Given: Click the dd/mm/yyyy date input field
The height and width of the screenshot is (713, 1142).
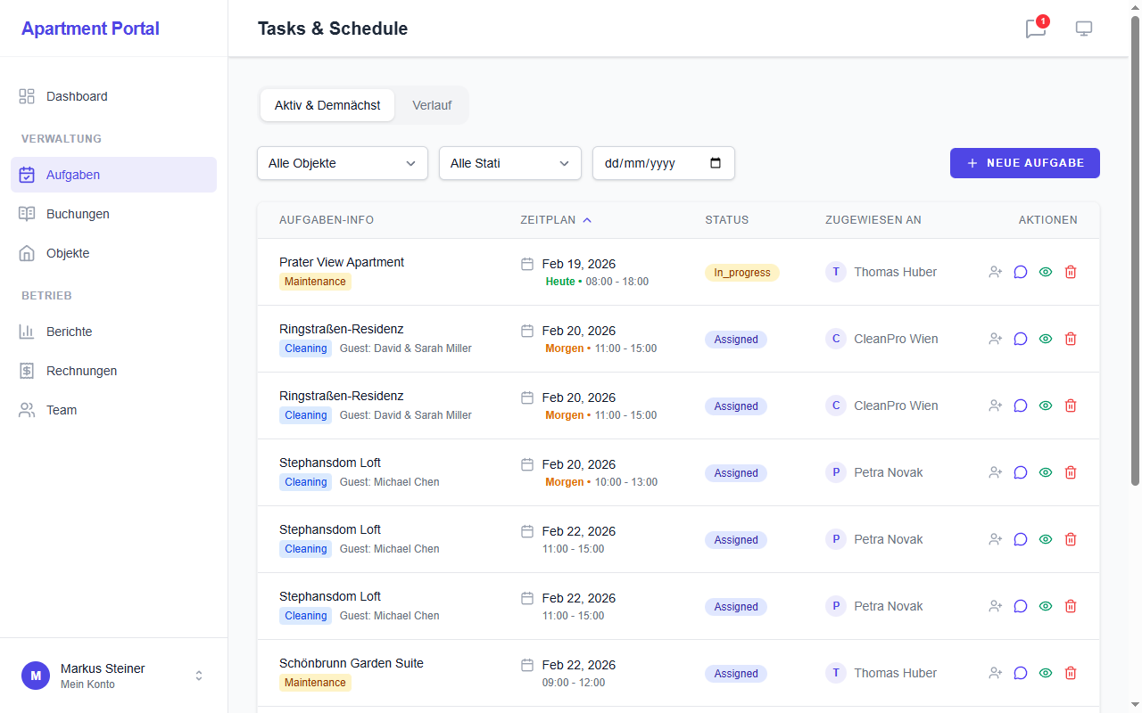Looking at the screenshot, I should click(651, 163).
